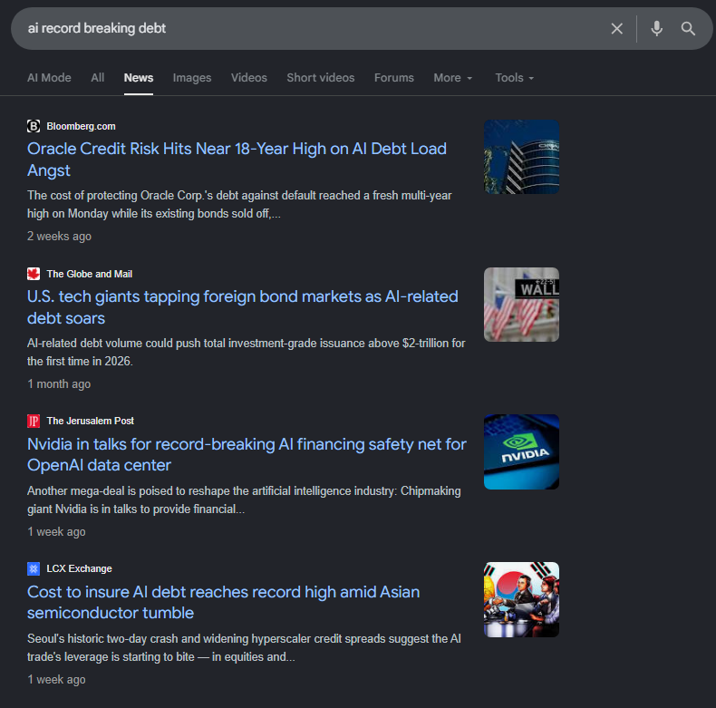Clear the search query with X icon
This screenshot has height=708, width=716.
[x=616, y=29]
